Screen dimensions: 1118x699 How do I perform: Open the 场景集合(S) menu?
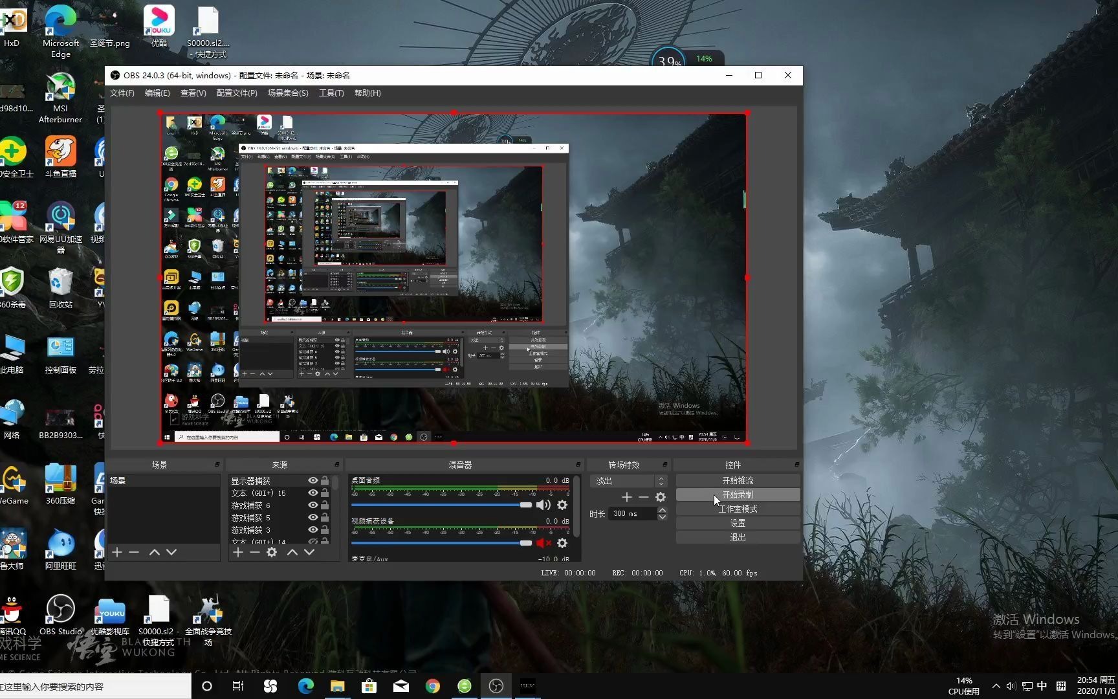pos(288,93)
